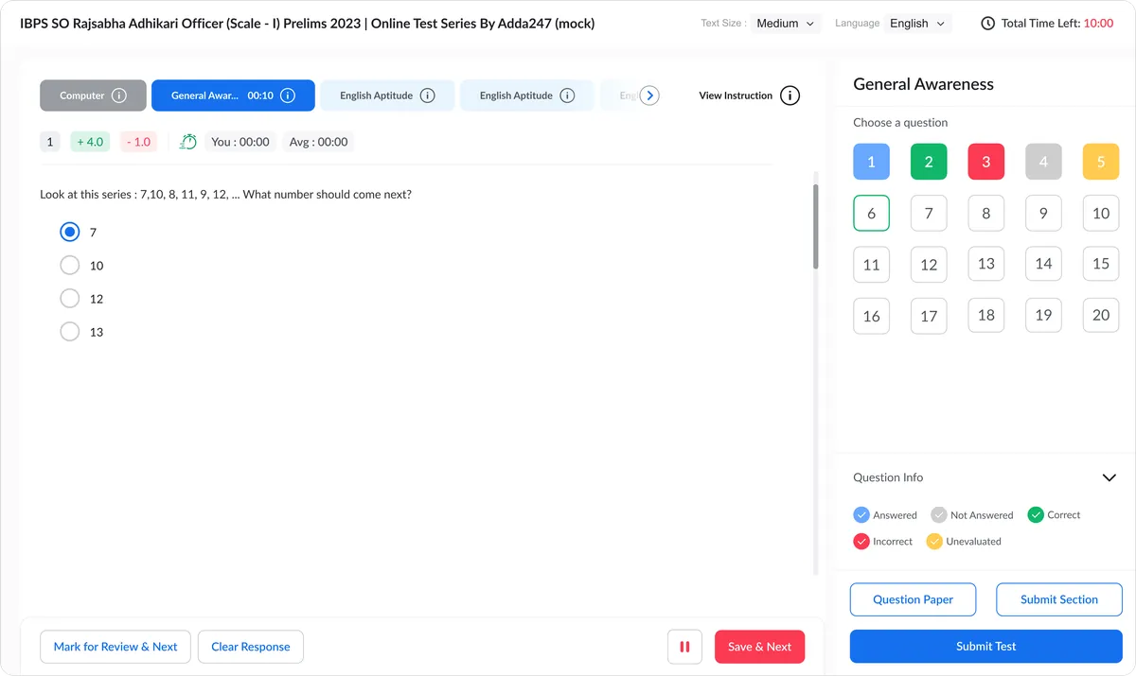1136x676 pixels.
Task: Open the second English Aptitude tab
Action: 527,95
